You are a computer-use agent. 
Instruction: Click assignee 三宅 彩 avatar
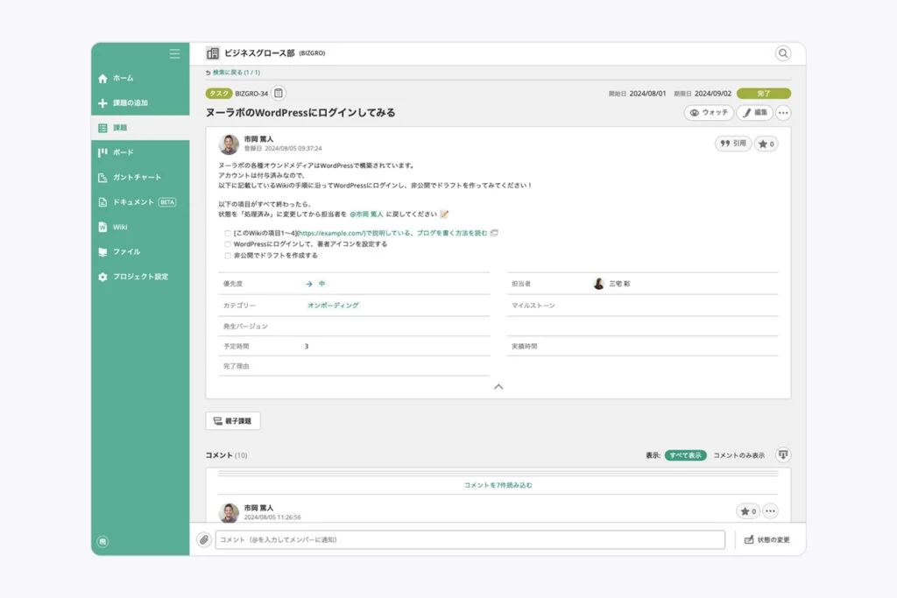[598, 284]
